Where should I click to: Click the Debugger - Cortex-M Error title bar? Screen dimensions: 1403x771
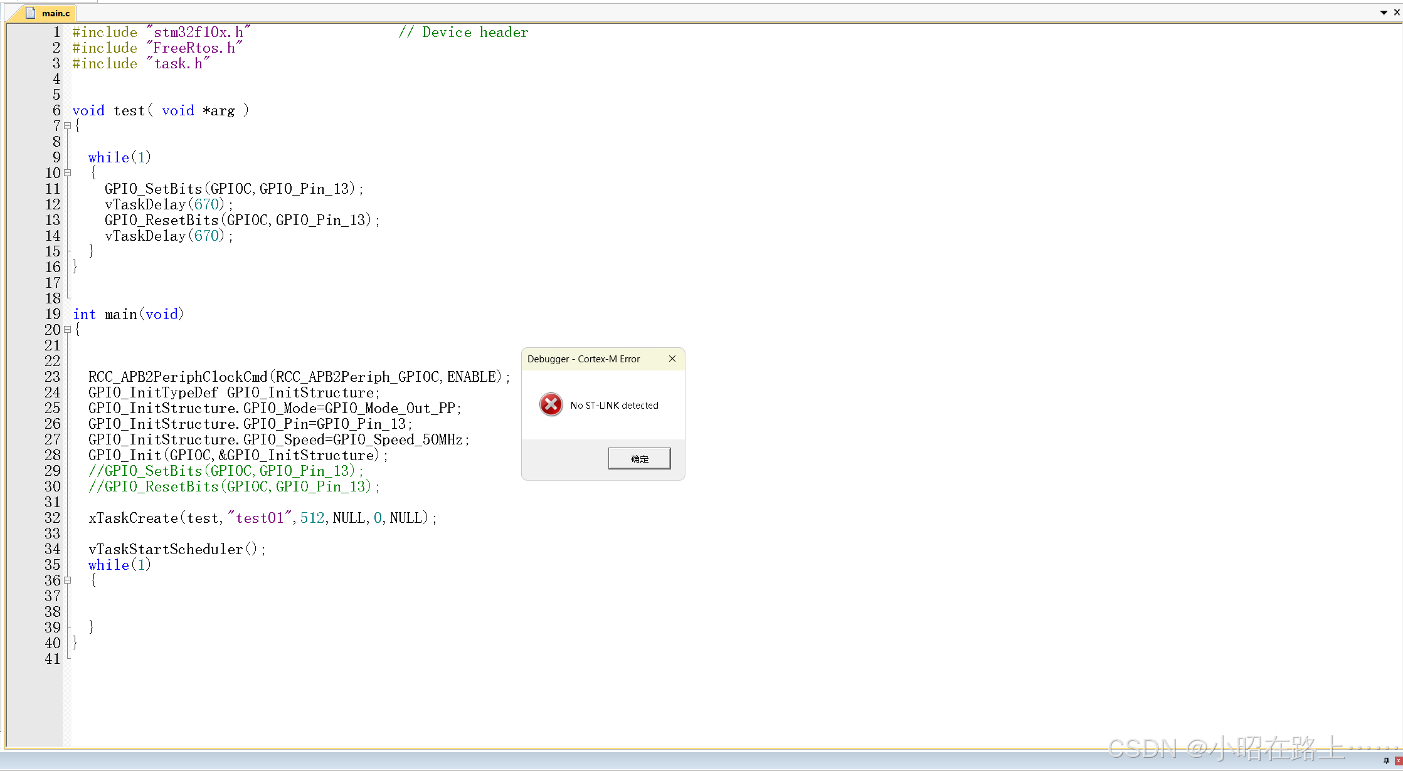(x=583, y=359)
